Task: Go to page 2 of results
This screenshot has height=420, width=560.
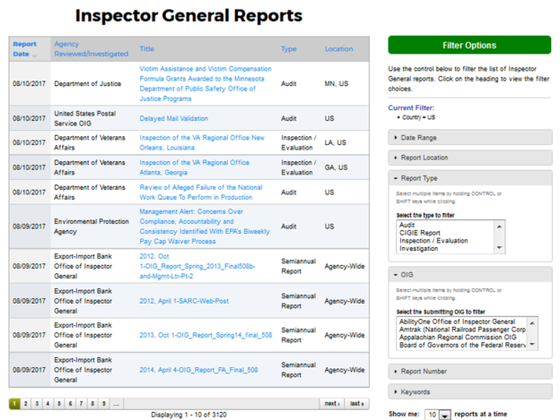Action: pos(26,404)
